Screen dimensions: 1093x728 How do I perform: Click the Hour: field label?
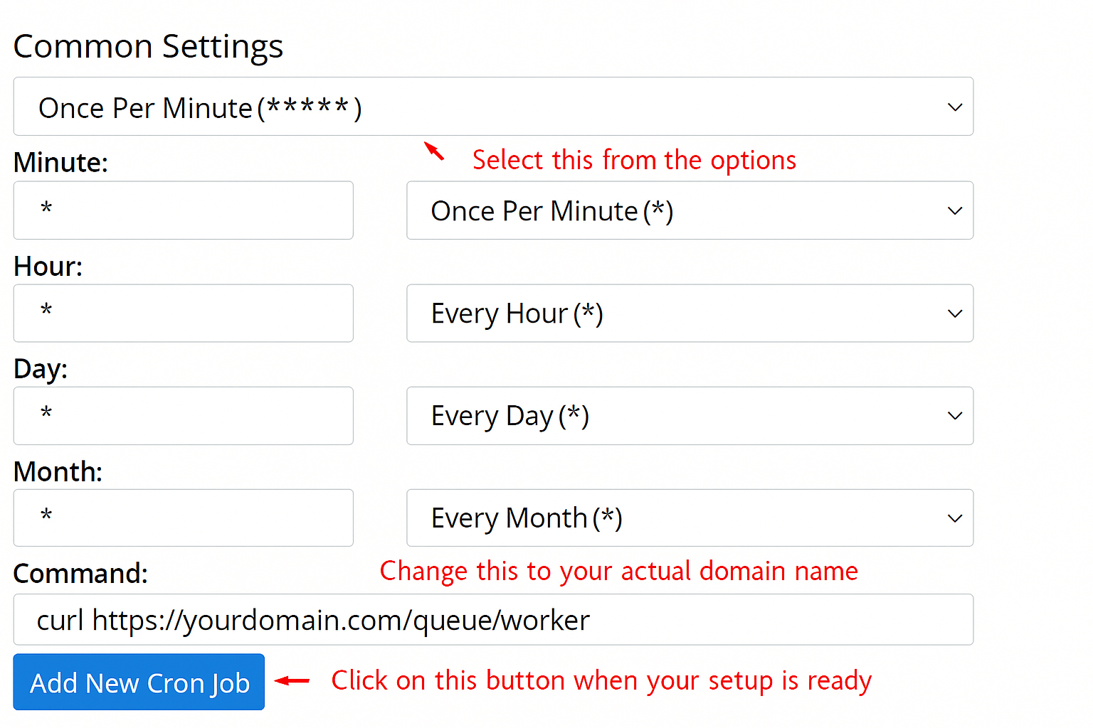[x=48, y=267]
